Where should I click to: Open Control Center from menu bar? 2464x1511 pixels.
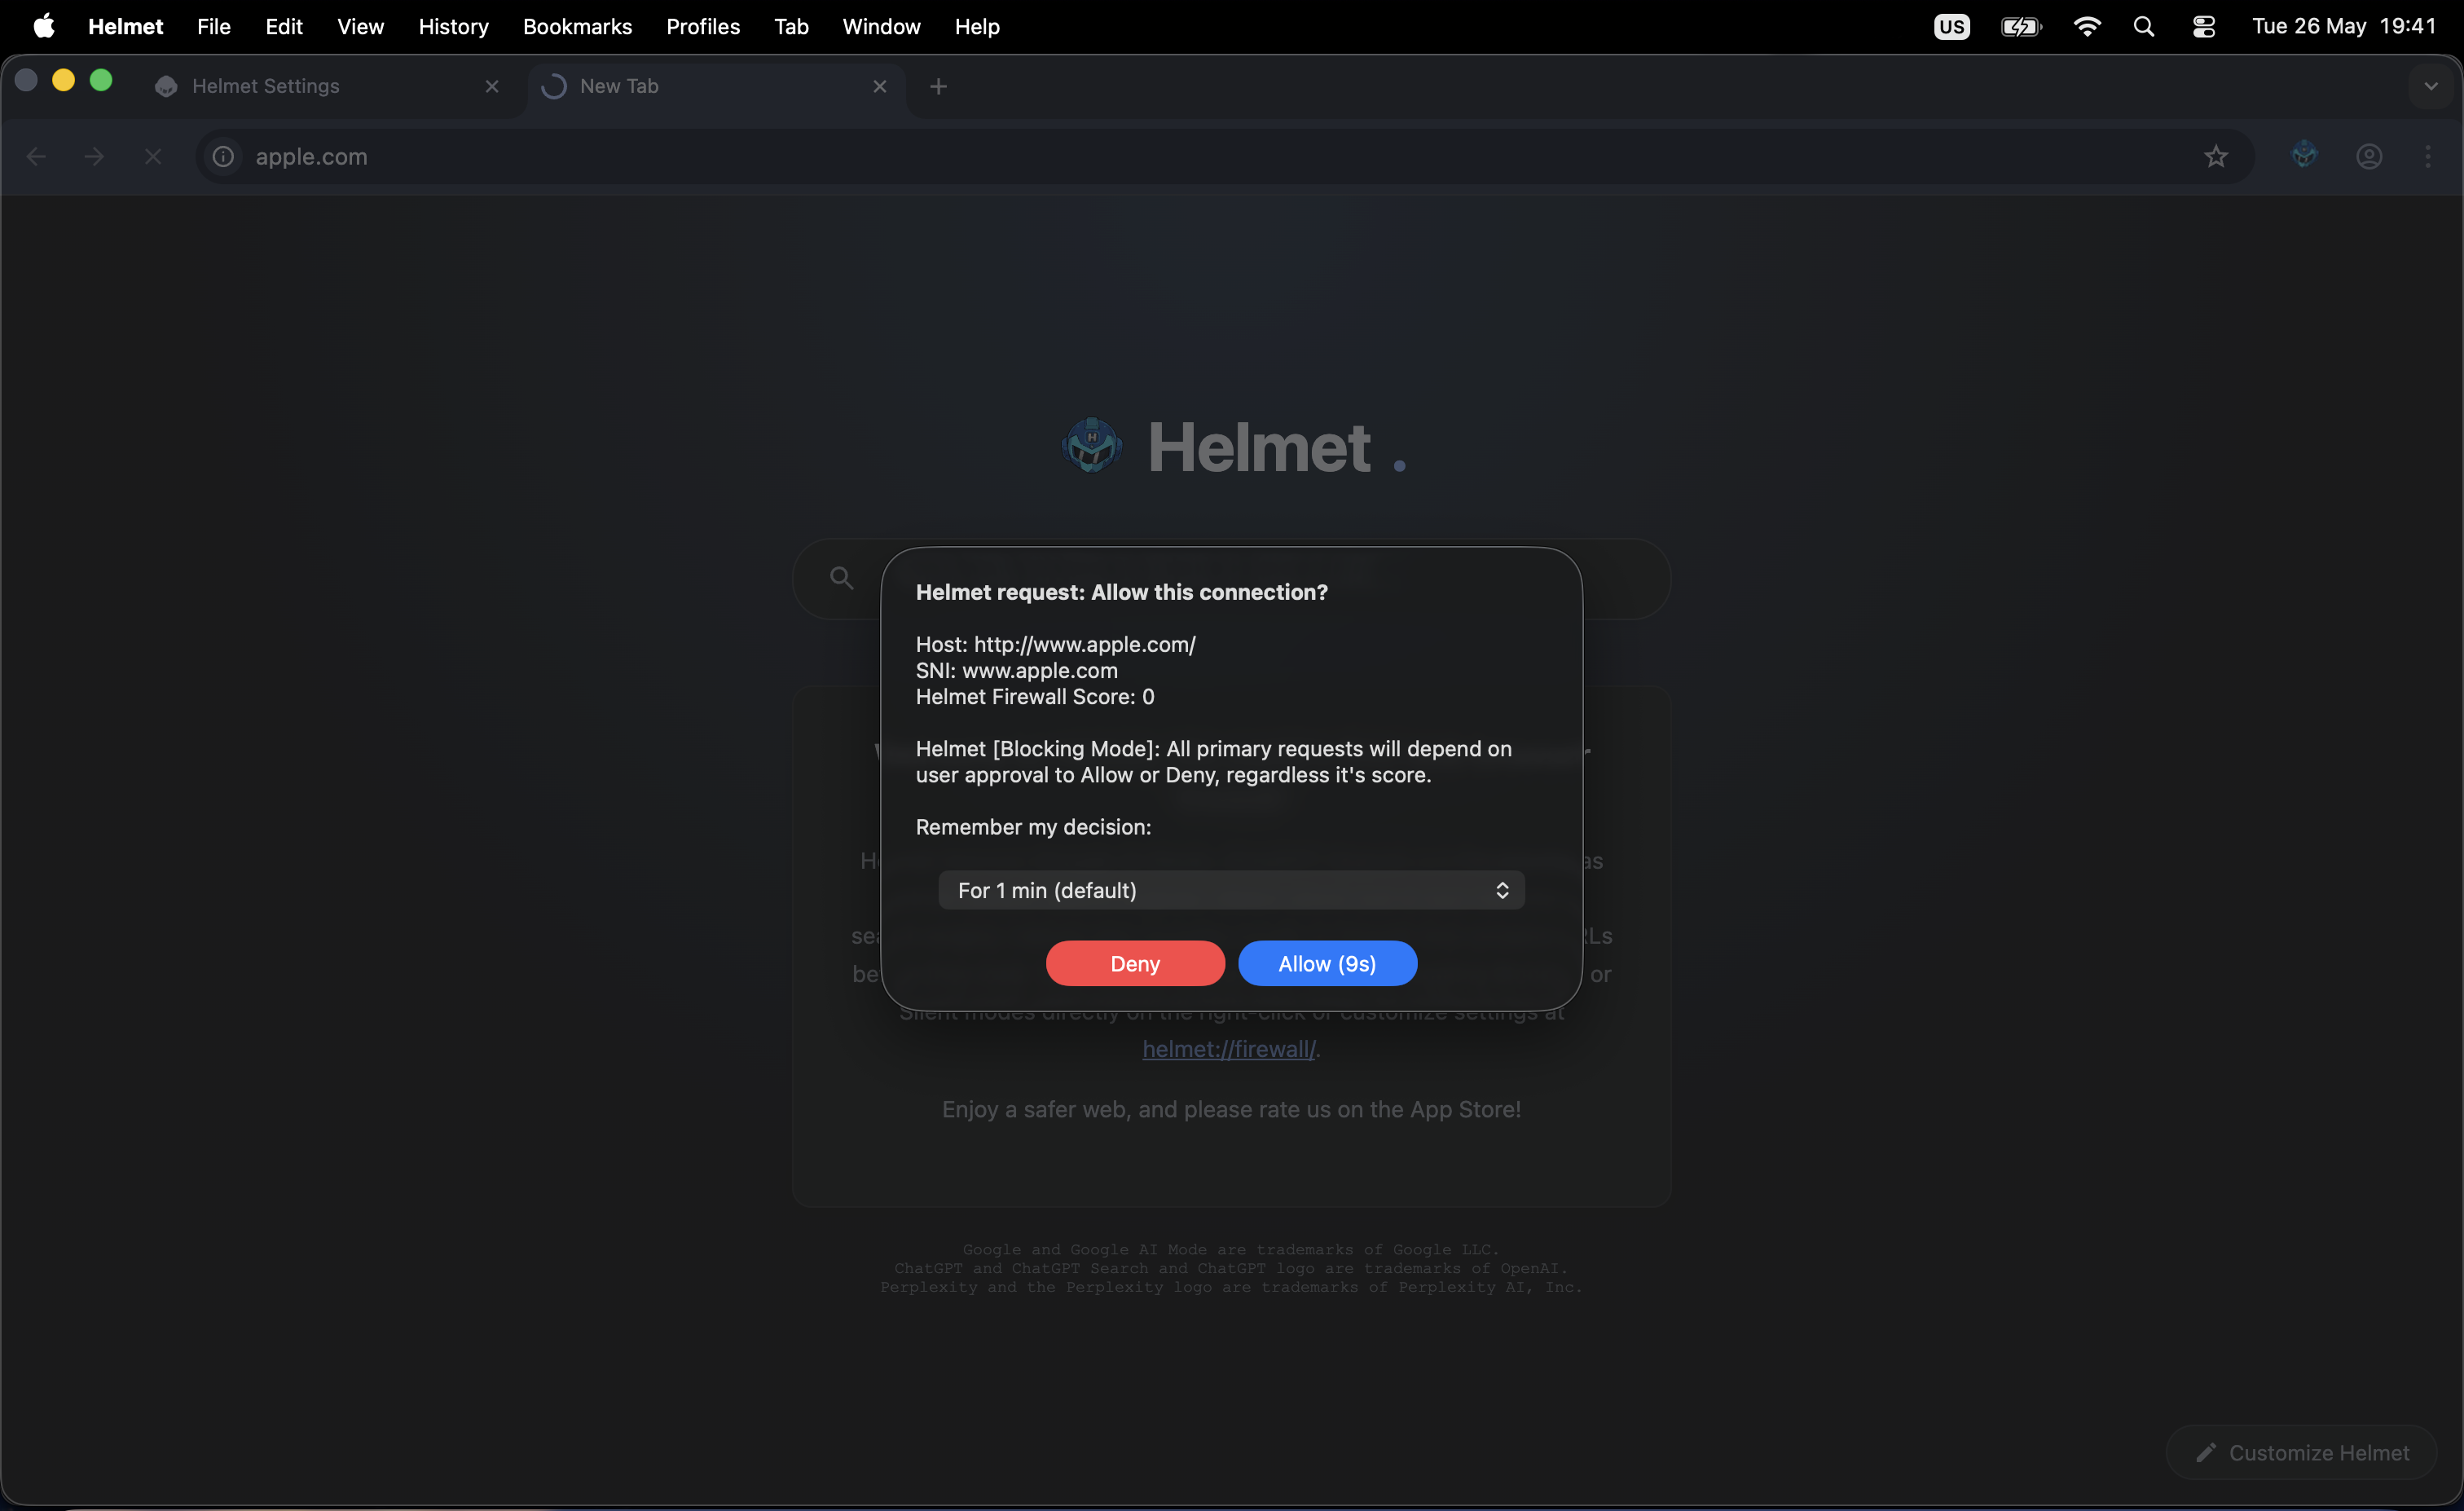pos(2204,26)
